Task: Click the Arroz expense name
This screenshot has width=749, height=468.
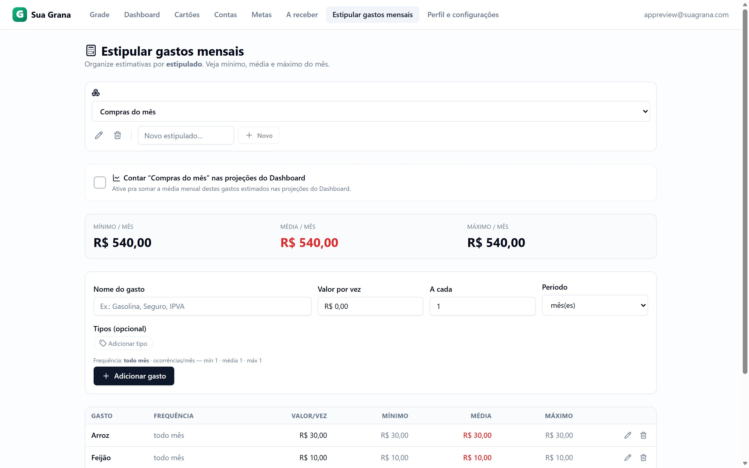Action: [x=100, y=435]
